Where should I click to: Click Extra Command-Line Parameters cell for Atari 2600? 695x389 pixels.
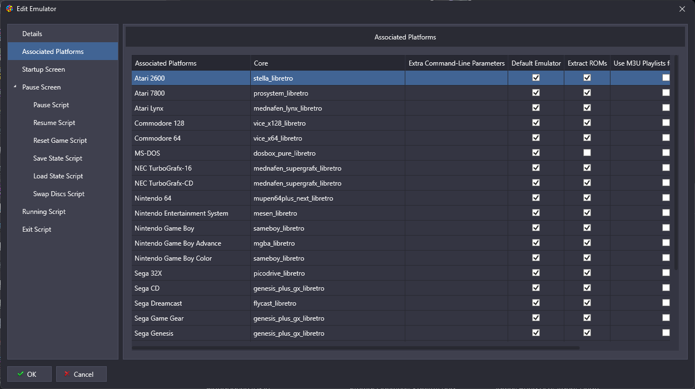point(456,78)
